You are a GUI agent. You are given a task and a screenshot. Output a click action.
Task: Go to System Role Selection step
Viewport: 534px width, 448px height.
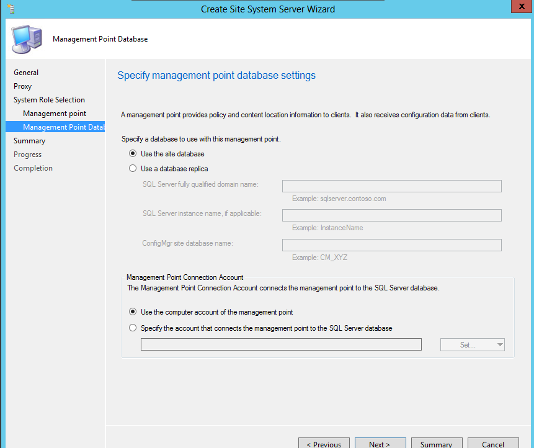tap(50, 99)
